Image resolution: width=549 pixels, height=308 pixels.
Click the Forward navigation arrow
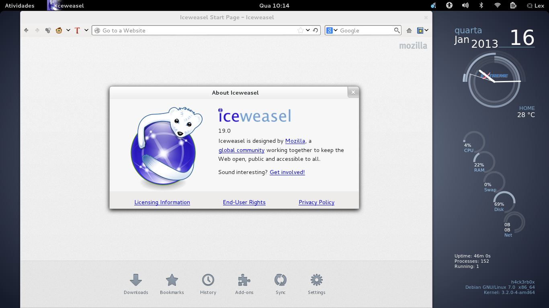[37, 30]
